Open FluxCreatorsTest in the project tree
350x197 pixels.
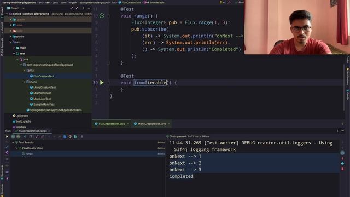(44, 76)
